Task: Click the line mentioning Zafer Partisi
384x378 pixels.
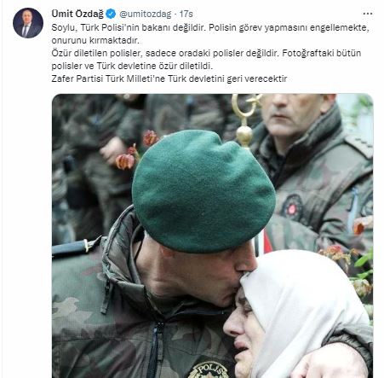Action: coord(169,79)
